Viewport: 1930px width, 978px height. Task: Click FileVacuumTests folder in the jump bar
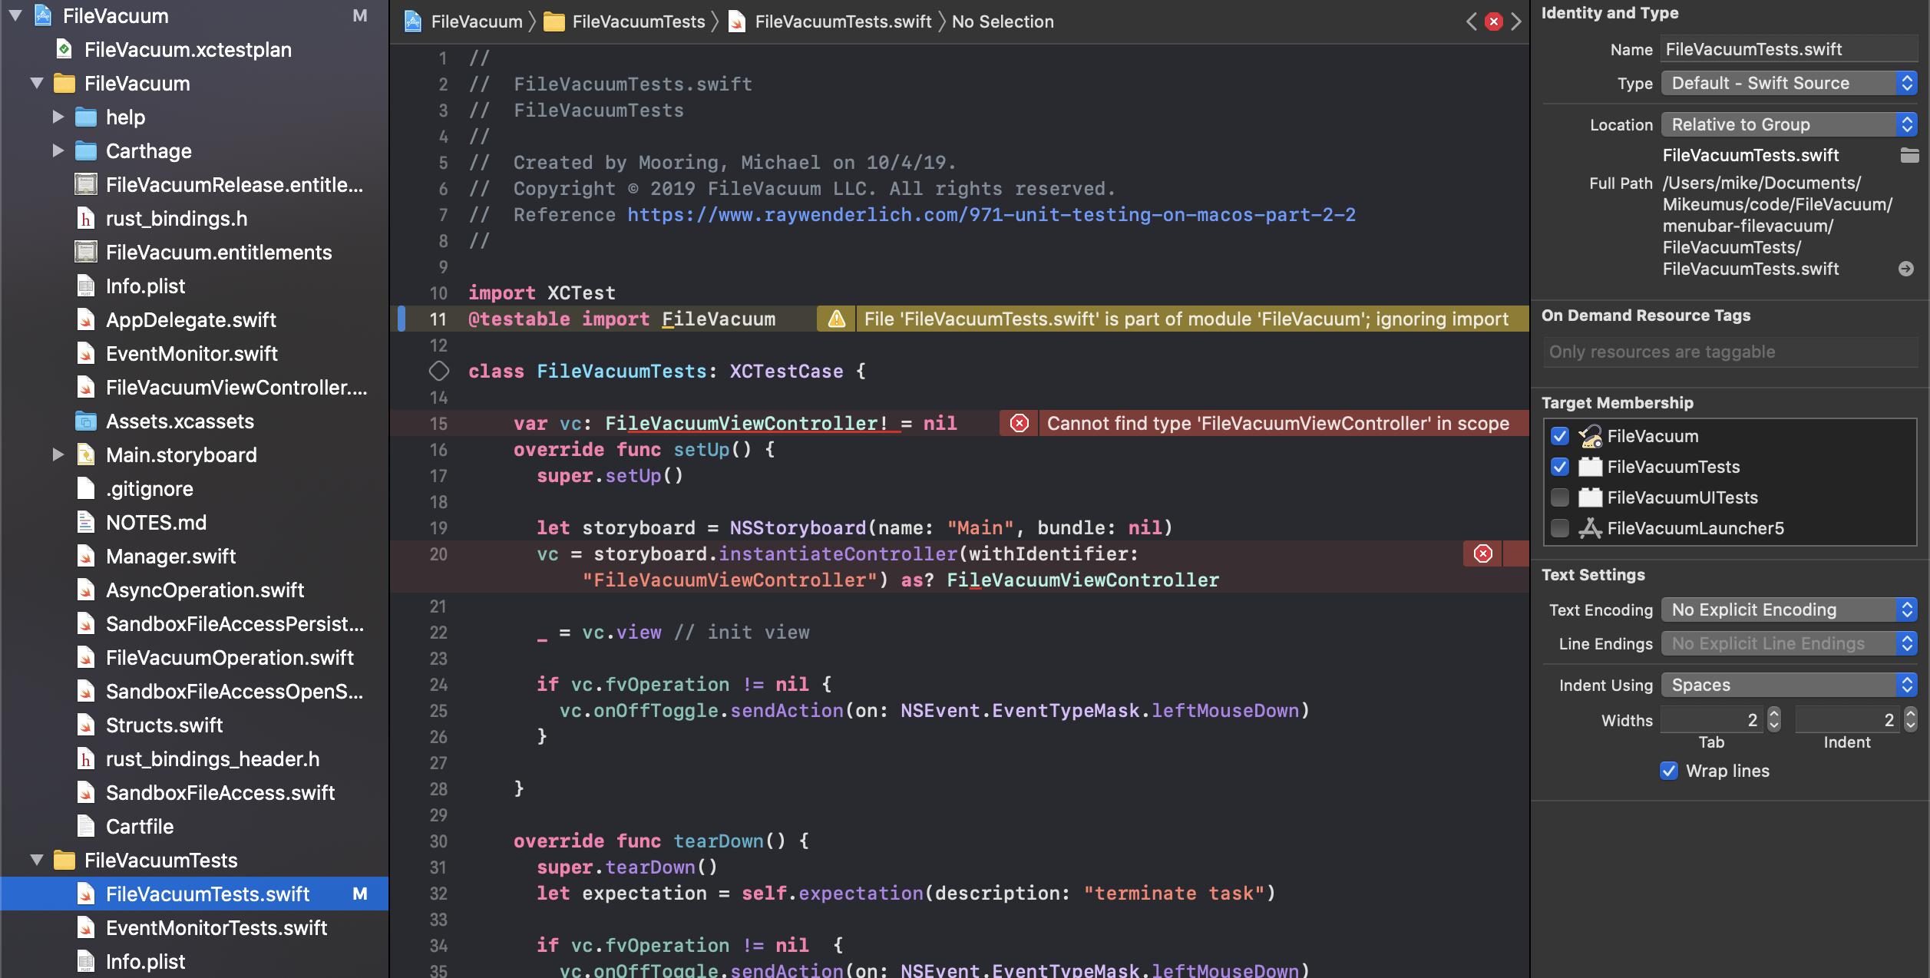637,21
